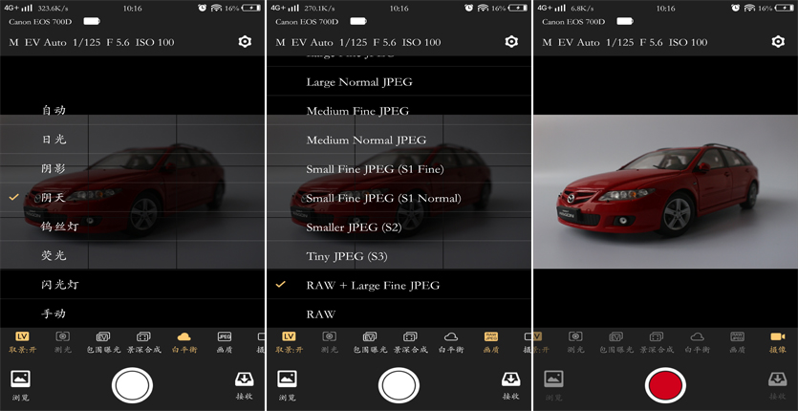Open settings gear on image quality screen
This screenshot has width=798, height=411.
click(x=511, y=42)
